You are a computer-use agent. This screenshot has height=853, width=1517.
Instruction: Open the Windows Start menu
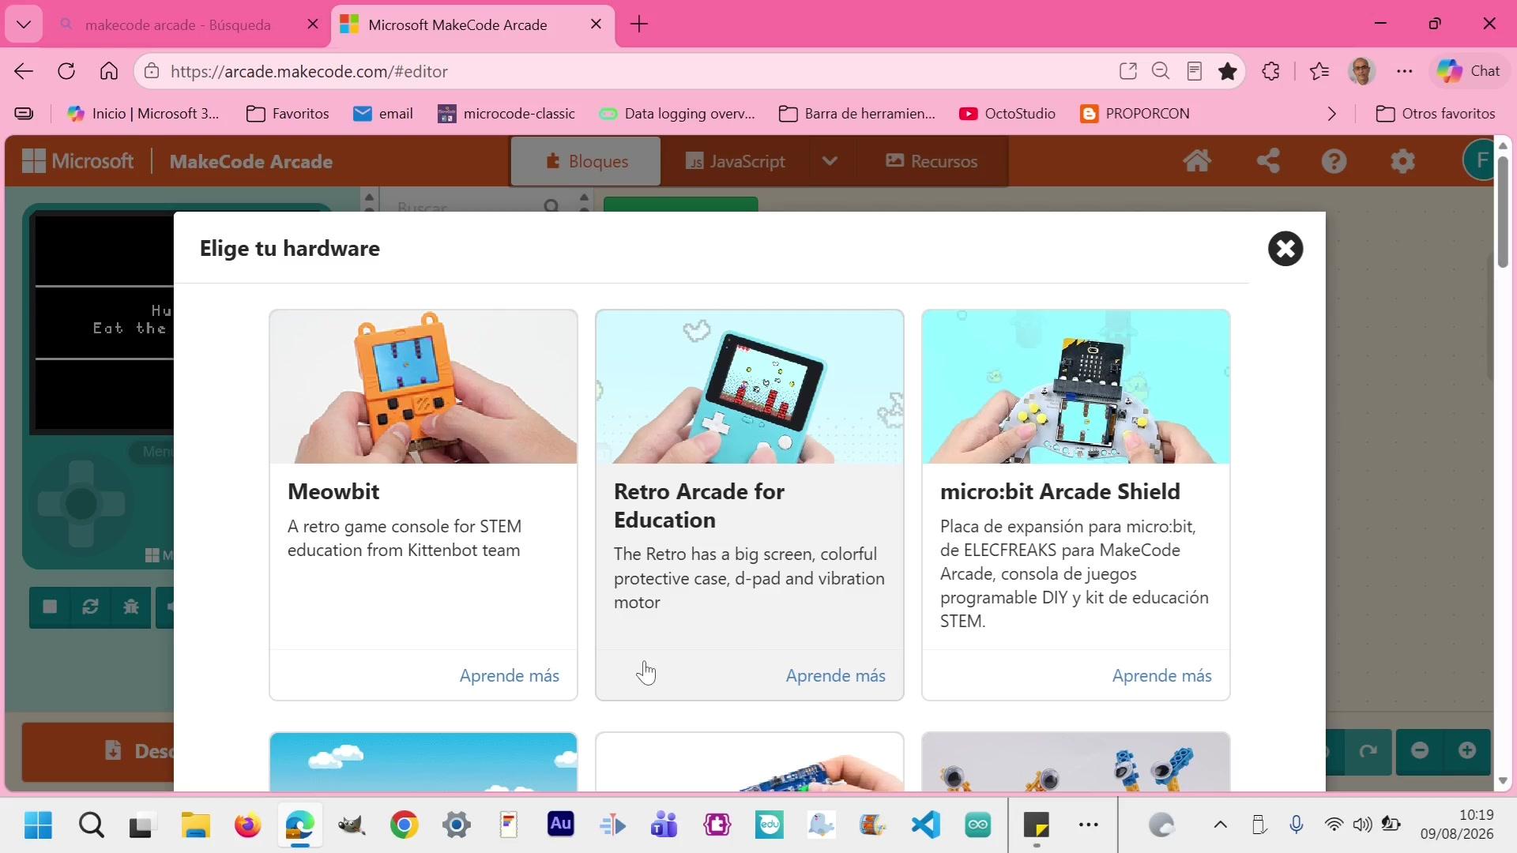38,825
